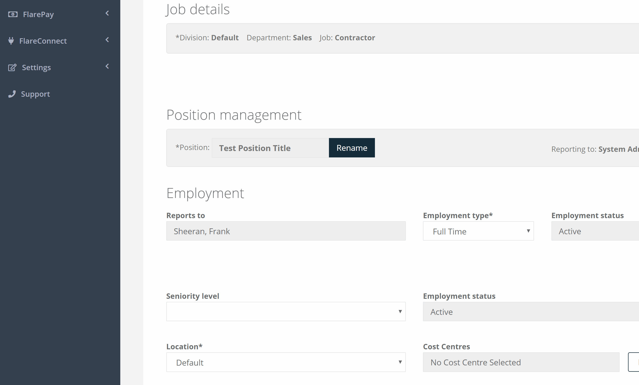Click the Rename position button
The width and height of the screenshot is (639, 385).
tap(352, 148)
